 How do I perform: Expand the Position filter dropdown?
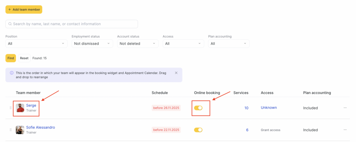(37, 44)
